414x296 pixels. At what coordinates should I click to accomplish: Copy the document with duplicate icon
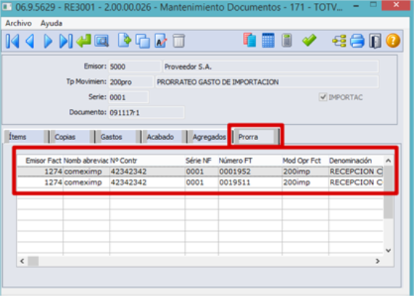[143, 41]
